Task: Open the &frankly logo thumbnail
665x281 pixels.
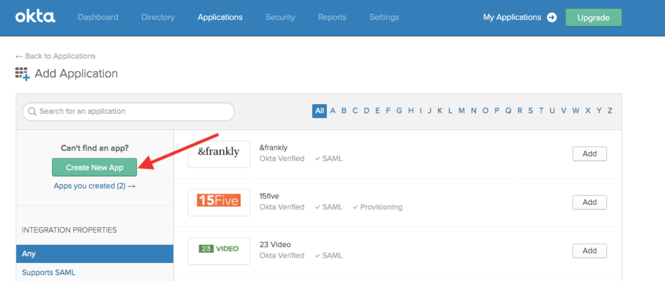Action: pos(219,154)
